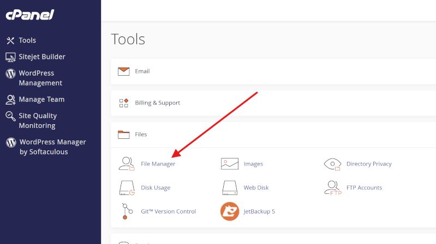
Task: Open the FTP Accounts link
Action: pyautogui.click(x=365, y=188)
